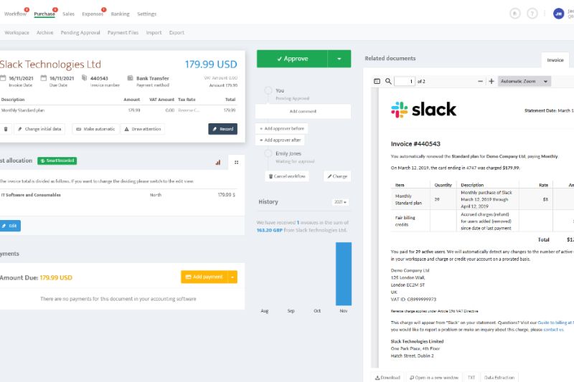Screen dimensions: 574x382
Task: Open the Settings menu
Action: coord(146,14)
